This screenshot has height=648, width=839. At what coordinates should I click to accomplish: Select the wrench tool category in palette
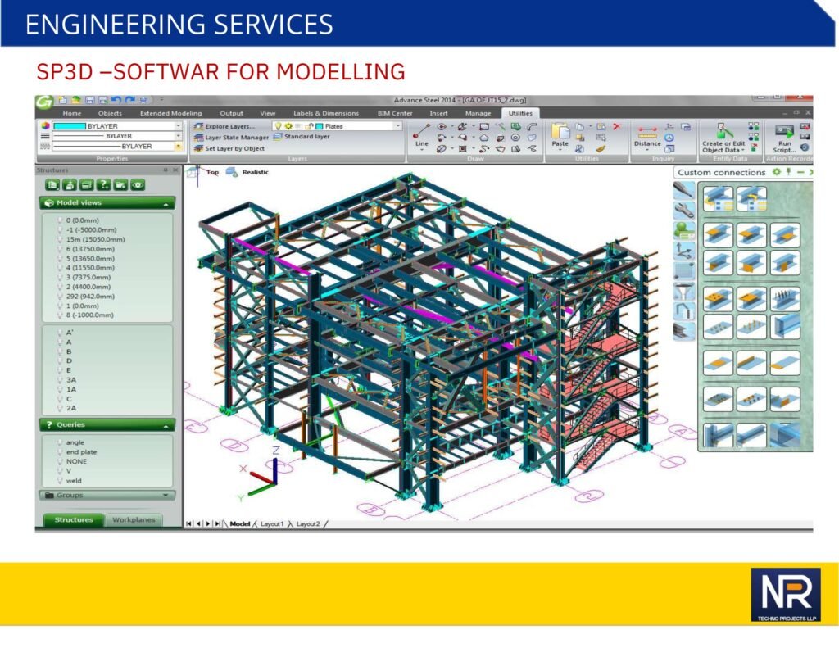(x=684, y=210)
